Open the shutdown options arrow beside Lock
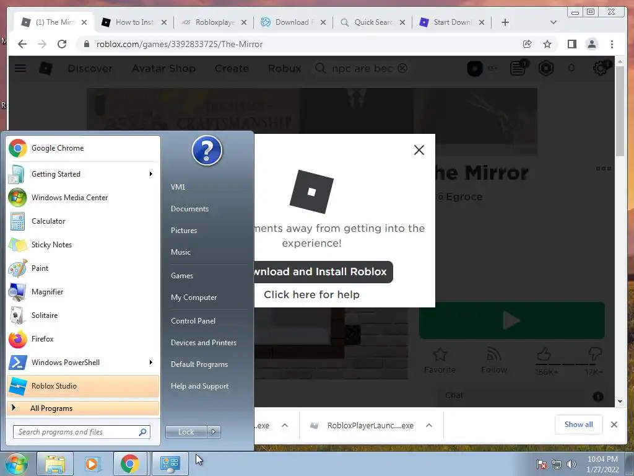This screenshot has width=634, height=476. (x=214, y=432)
